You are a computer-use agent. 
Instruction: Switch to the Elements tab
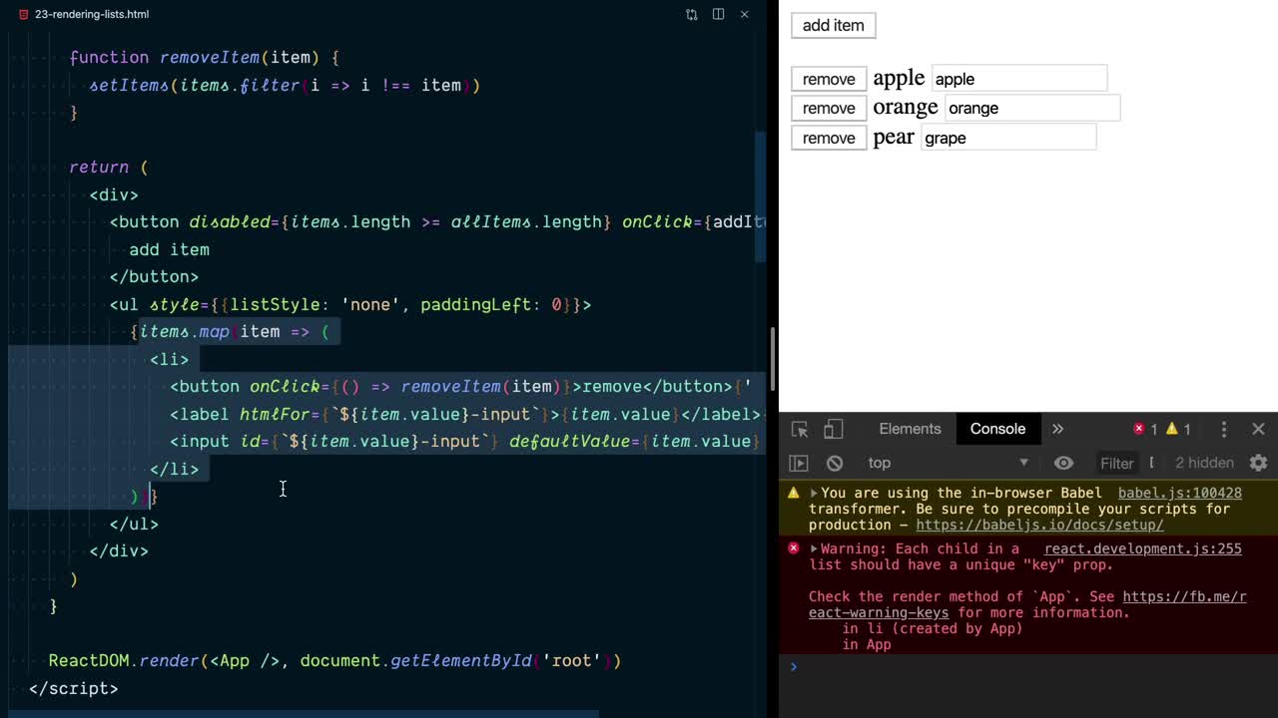point(910,429)
